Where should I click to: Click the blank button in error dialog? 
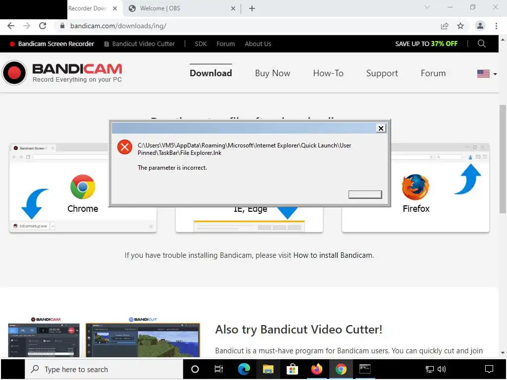click(x=365, y=194)
